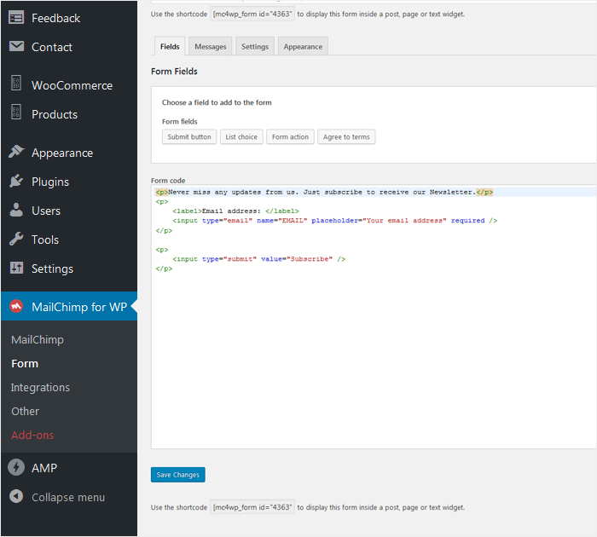Open the Contact menu
Image resolution: width=597 pixels, height=537 pixels.
(x=52, y=47)
